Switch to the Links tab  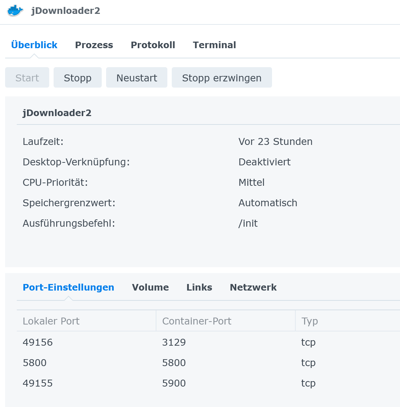[199, 287]
